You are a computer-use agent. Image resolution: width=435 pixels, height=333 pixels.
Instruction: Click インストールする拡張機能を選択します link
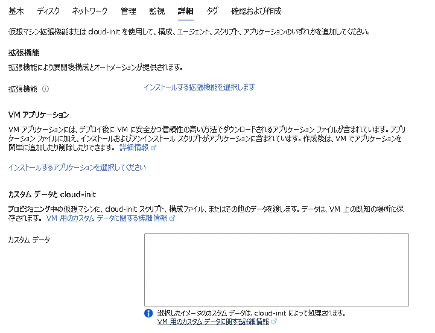199,87
